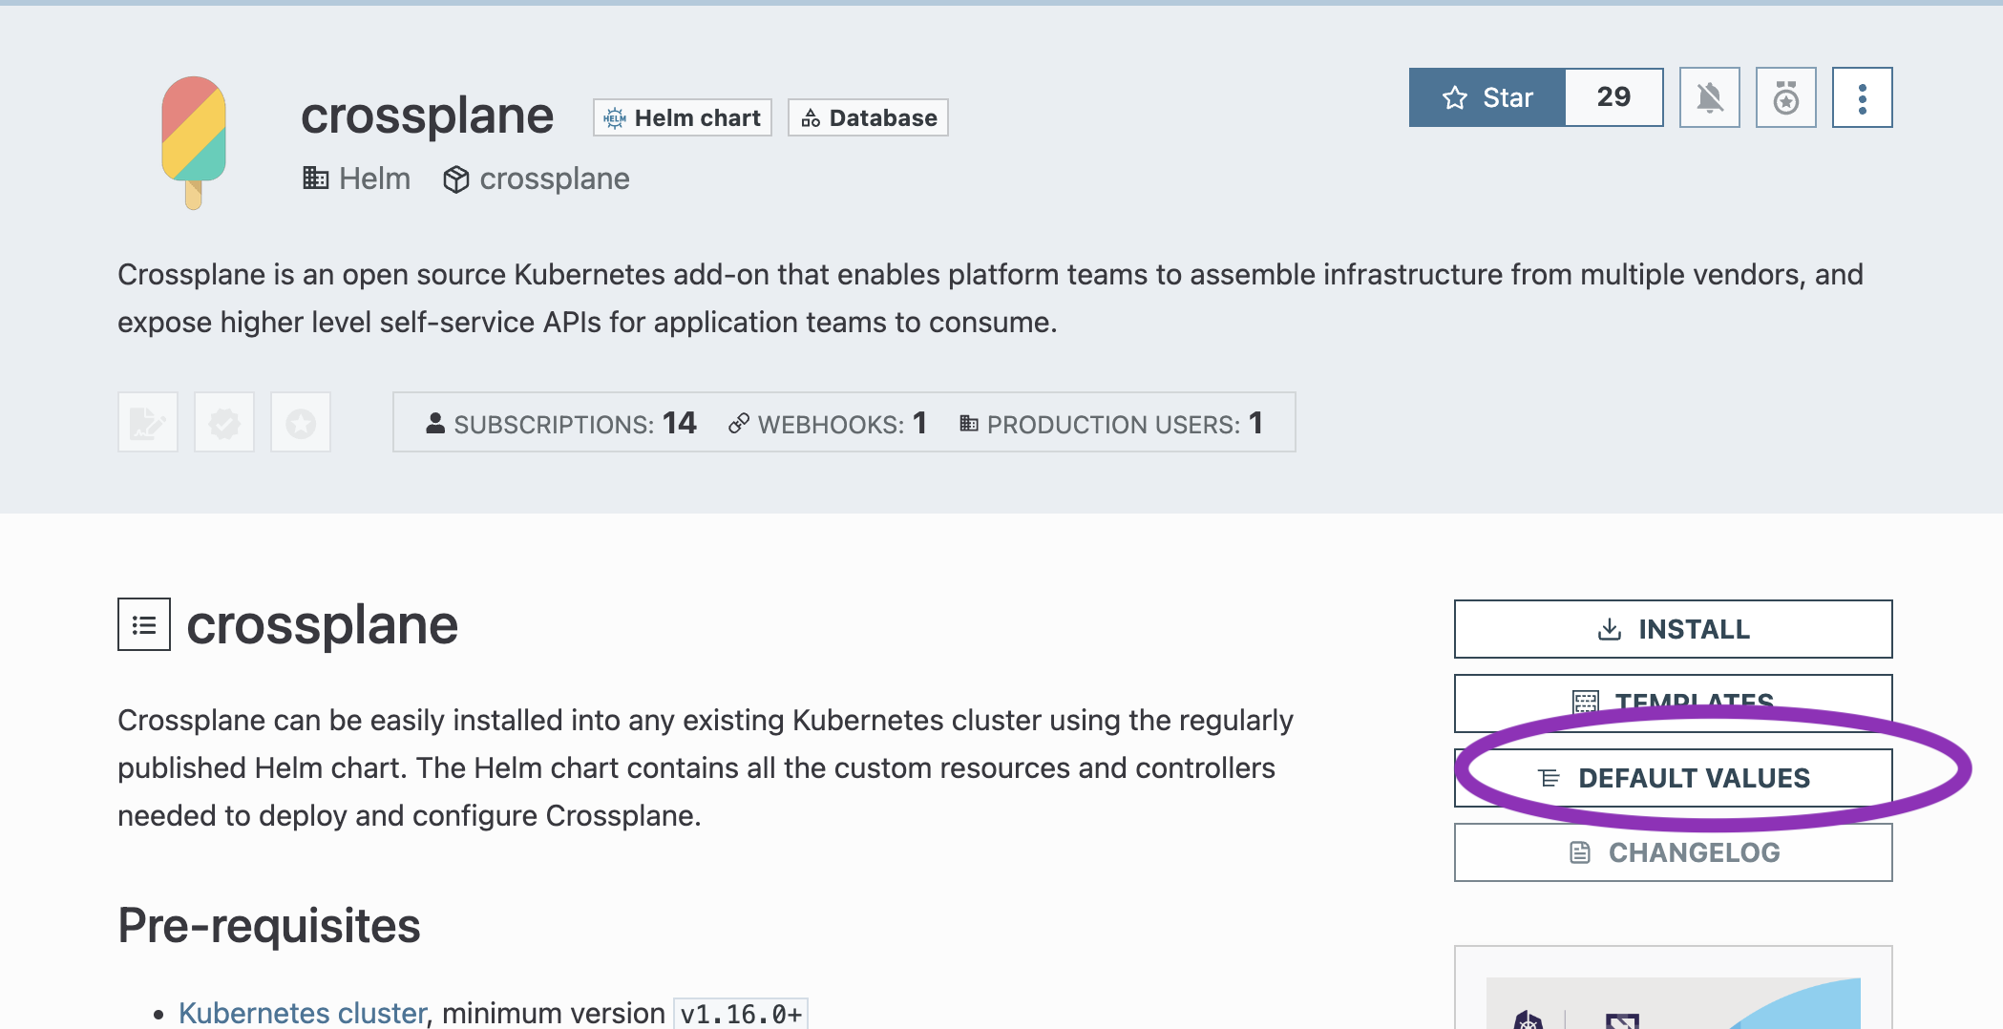Click the Pre-requisites heading

tap(269, 925)
